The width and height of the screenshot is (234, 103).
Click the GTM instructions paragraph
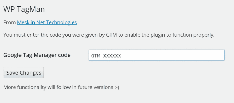(x=109, y=35)
